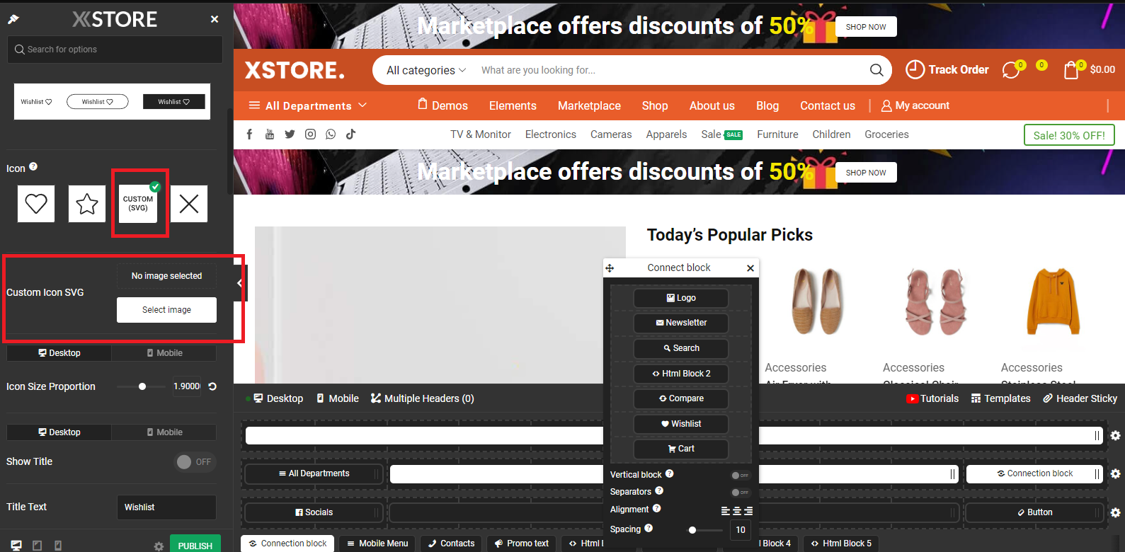The image size is (1125, 552).
Task: Adjust the Icon Size Proportion slider
Action: click(x=142, y=386)
